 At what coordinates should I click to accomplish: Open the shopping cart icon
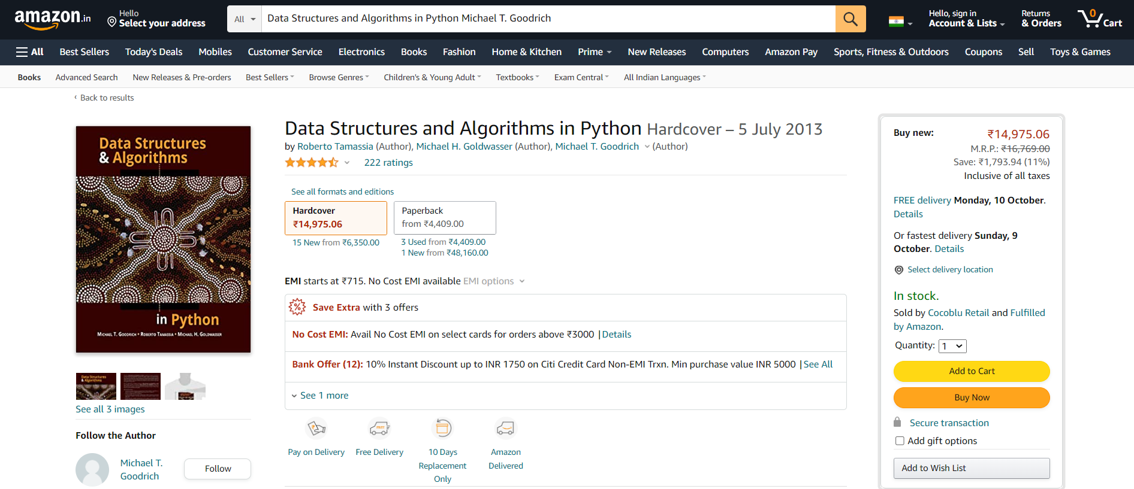click(x=1099, y=19)
